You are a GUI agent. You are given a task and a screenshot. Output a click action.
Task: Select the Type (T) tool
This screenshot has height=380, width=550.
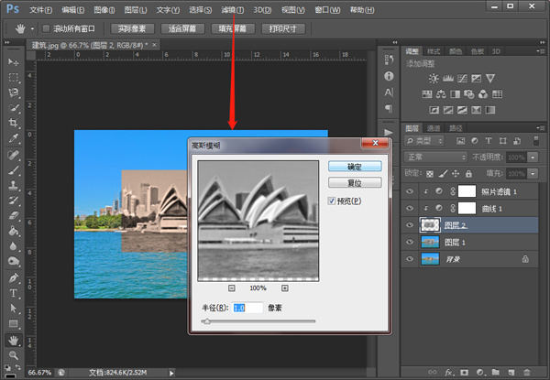coord(14,292)
